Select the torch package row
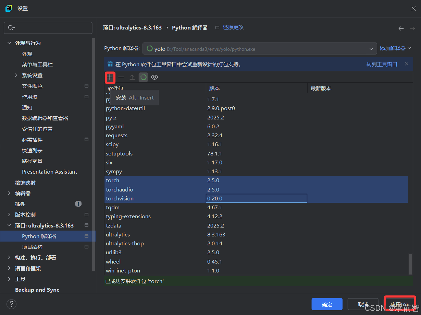Viewport: 421px width, 315px height. click(x=256, y=180)
